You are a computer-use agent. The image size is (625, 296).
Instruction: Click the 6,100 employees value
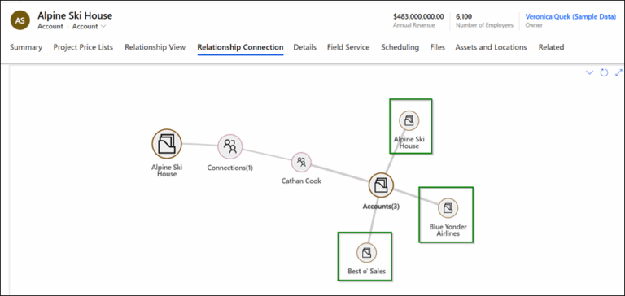pyautogui.click(x=464, y=17)
